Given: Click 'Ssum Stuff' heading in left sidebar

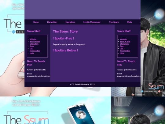Looking at the screenshot, I should 34,31.
